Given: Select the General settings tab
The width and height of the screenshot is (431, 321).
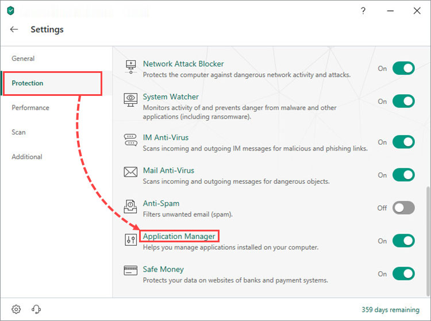Looking at the screenshot, I should [x=56, y=59].
